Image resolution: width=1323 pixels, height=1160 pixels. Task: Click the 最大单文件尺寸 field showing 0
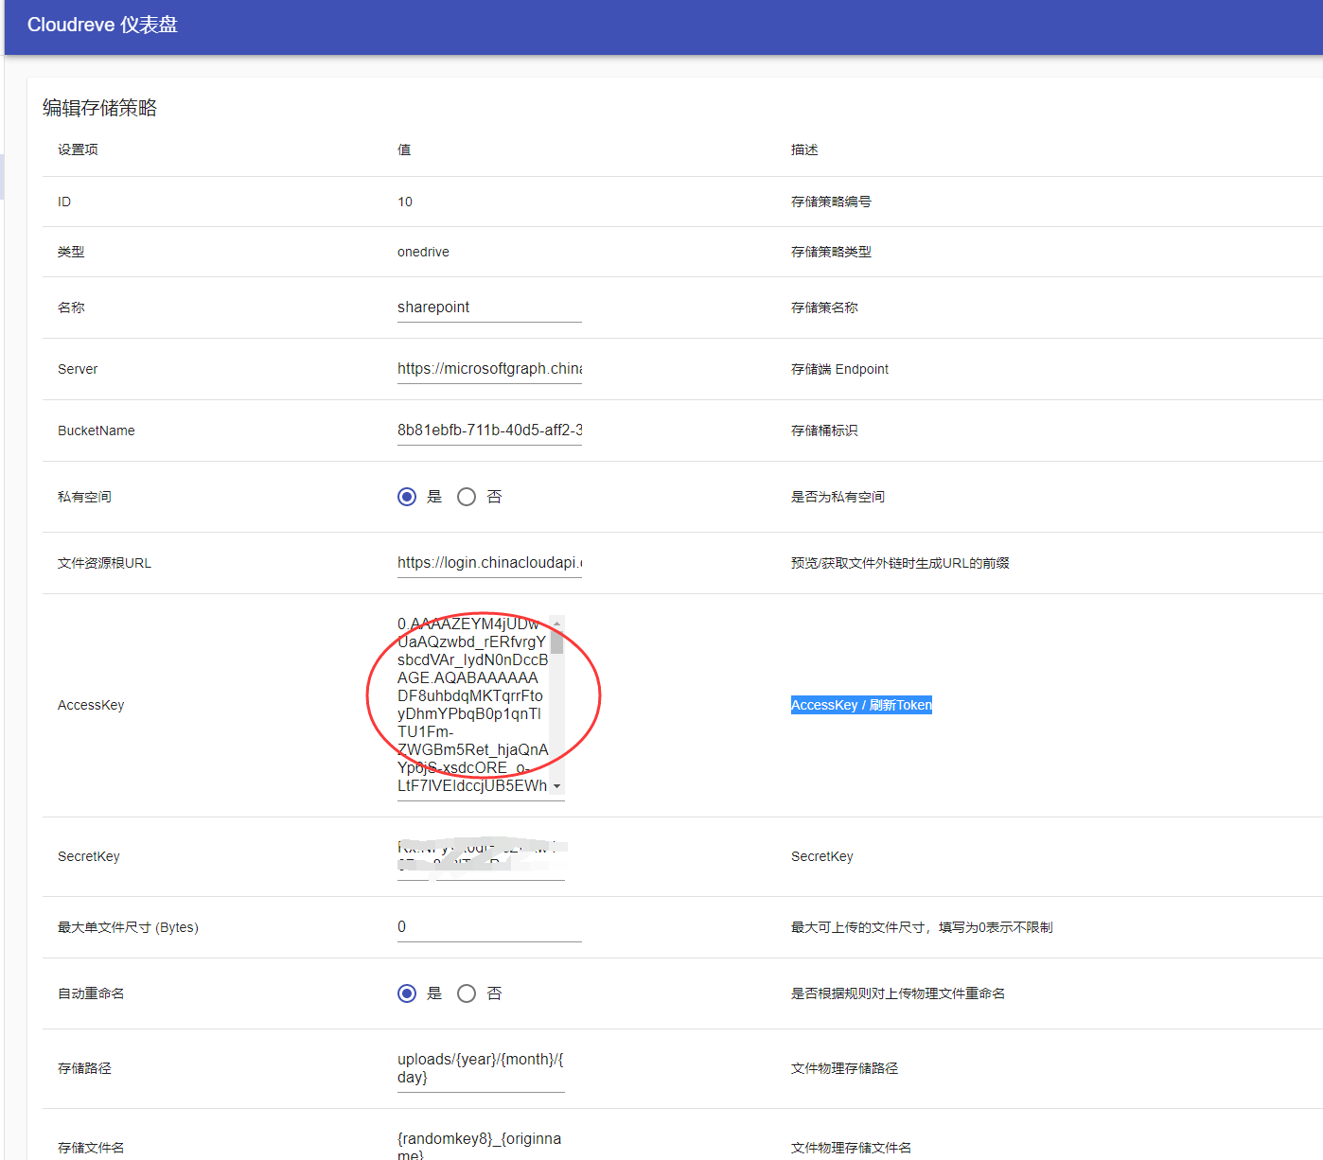489,927
